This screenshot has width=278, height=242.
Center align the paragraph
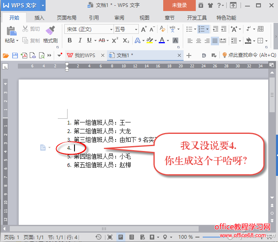pos(198,41)
